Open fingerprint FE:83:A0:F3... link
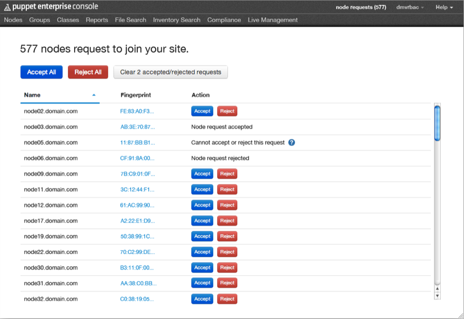Viewport: 464px width, 319px height. point(137,111)
